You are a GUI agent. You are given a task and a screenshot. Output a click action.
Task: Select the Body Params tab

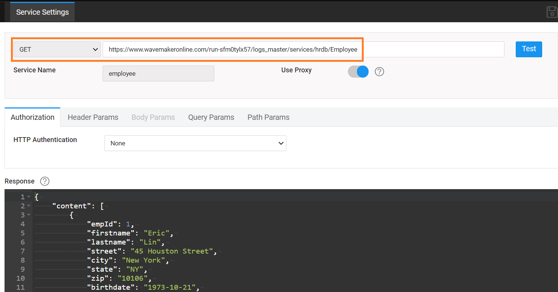153,117
